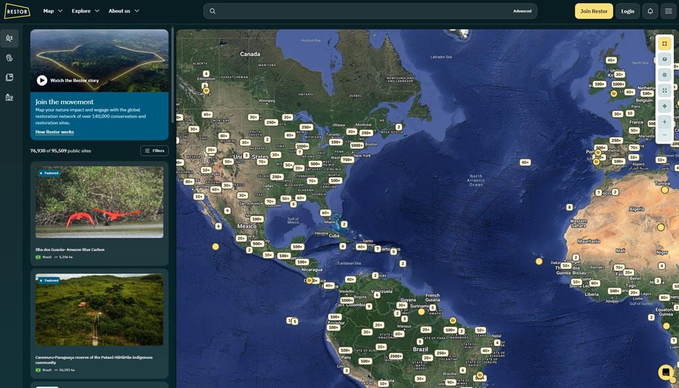
Task: Follow the How Restor works link
Action: pos(54,132)
